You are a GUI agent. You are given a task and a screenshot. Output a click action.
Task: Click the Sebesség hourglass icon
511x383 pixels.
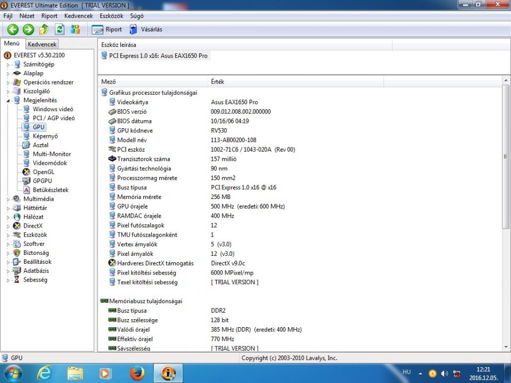point(17,279)
